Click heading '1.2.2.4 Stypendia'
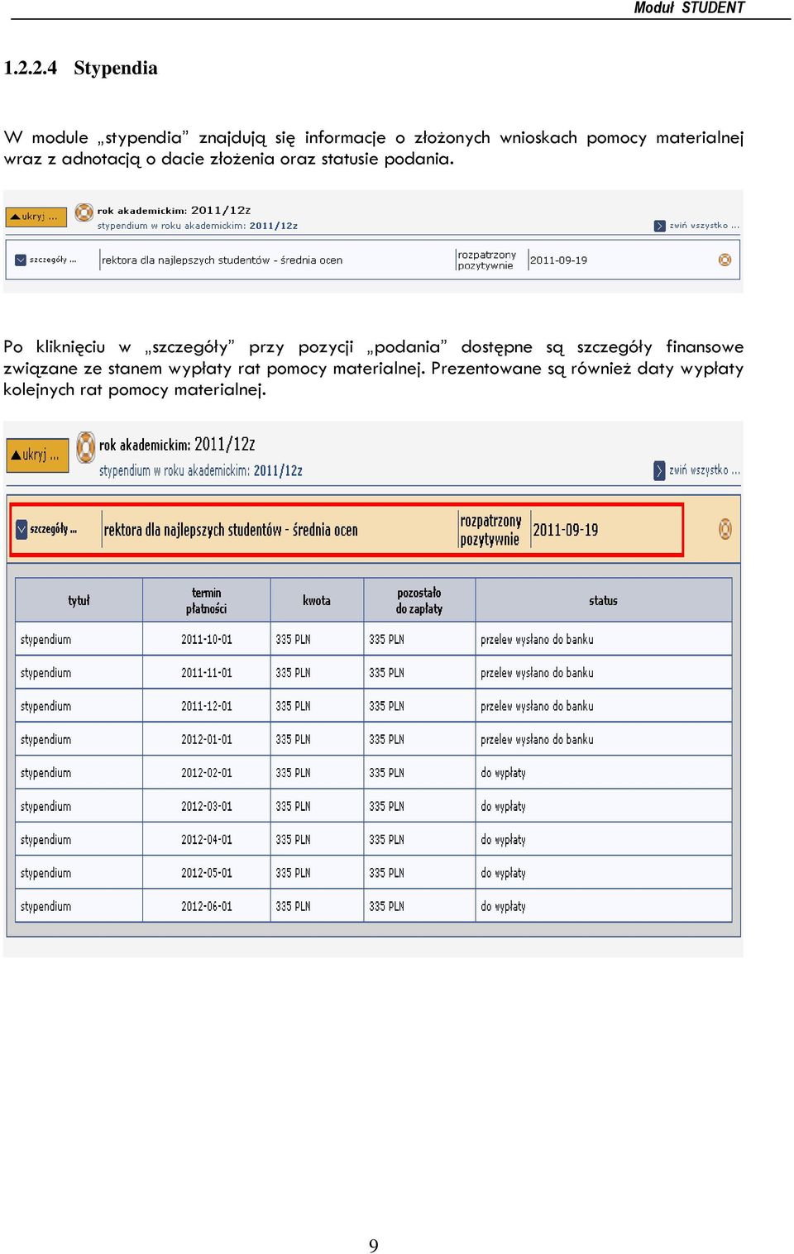The width and height of the screenshot is (794, 1254). 80,68
